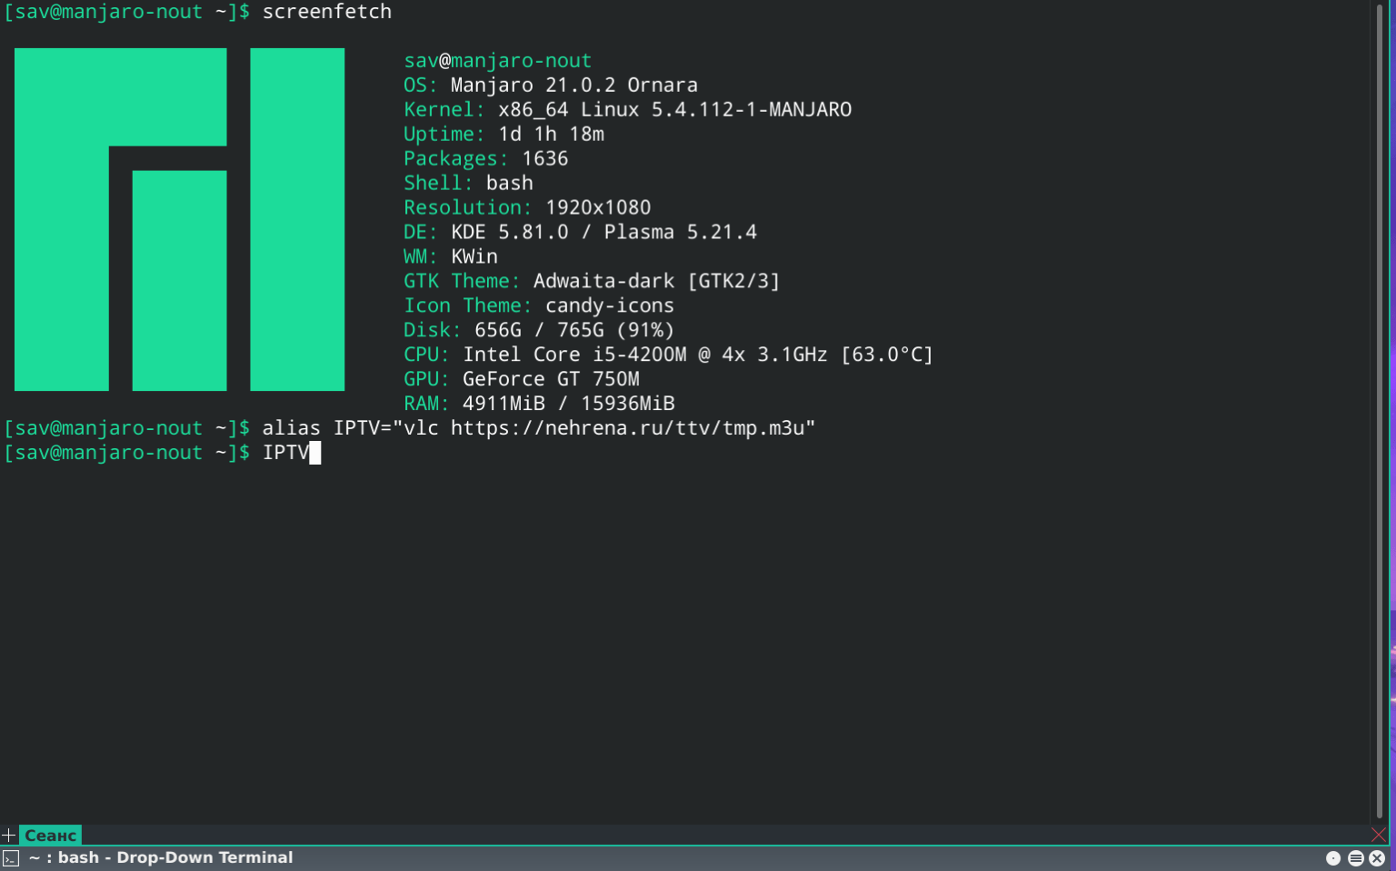Screen dimensions: 1396x871
Task: Click the IPTV command input line
Action: click(162, 453)
